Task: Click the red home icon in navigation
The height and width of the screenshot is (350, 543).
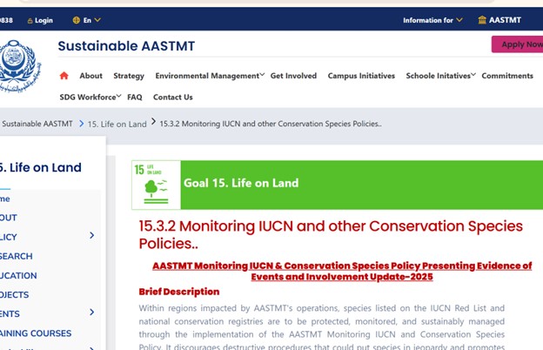Action: (64, 76)
